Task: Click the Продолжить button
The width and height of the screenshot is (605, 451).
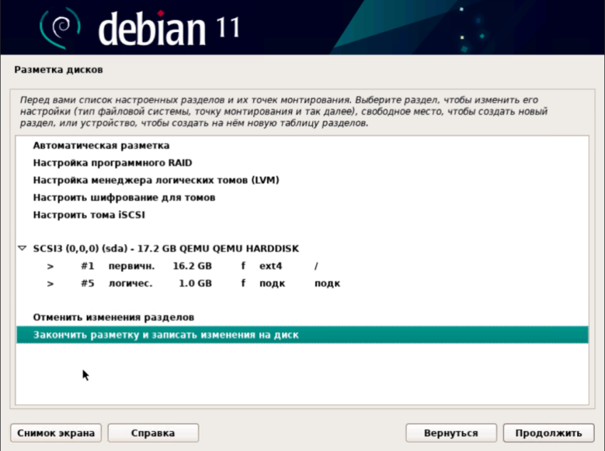Action: tap(548, 433)
